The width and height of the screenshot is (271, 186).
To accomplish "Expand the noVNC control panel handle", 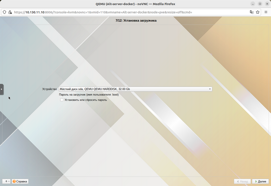I will (x=2, y=89).
